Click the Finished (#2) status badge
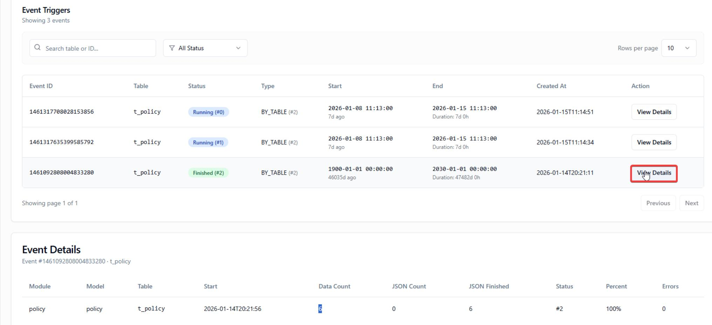The width and height of the screenshot is (712, 325). pyautogui.click(x=208, y=173)
